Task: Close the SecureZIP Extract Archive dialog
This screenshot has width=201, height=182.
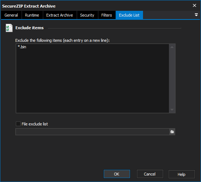Action: [x=195, y=5]
